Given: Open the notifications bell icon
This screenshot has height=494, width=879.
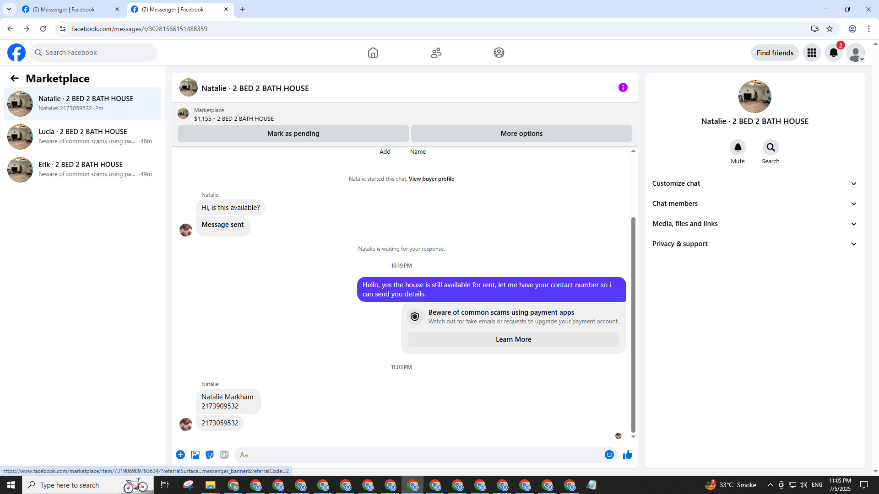Looking at the screenshot, I should pyautogui.click(x=833, y=53).
